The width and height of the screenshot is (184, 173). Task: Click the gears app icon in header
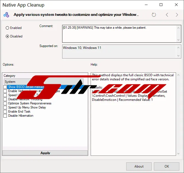tap(6, 15)
